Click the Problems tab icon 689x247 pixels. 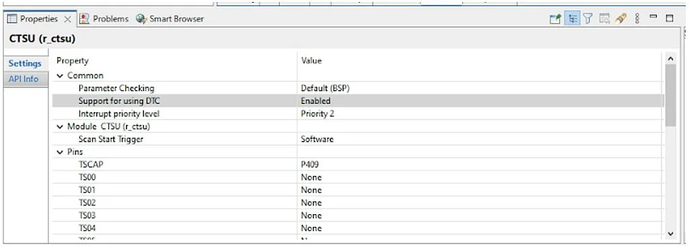[x=85, y=19]
